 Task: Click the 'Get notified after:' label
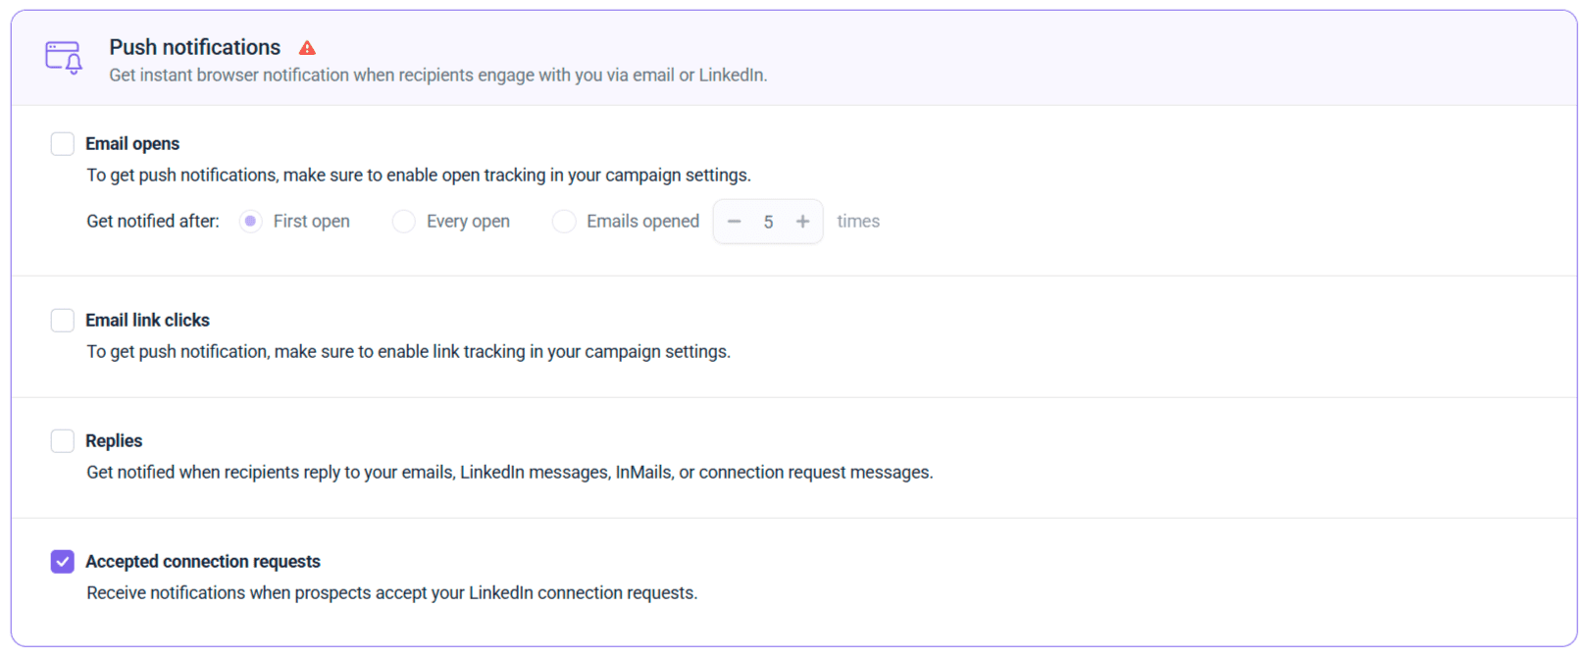pyautogui.click(x=153, y=222)
